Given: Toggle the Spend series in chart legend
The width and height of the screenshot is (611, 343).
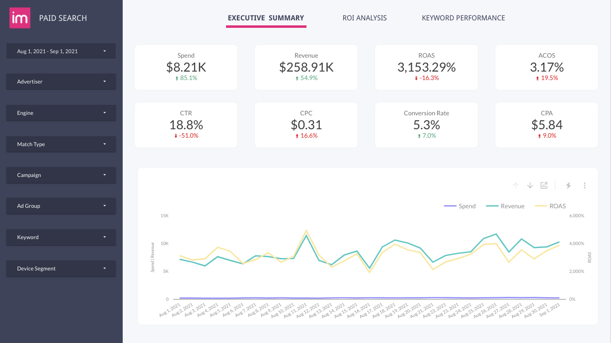Looking at the screenshot, I should (x=459, y=206).
